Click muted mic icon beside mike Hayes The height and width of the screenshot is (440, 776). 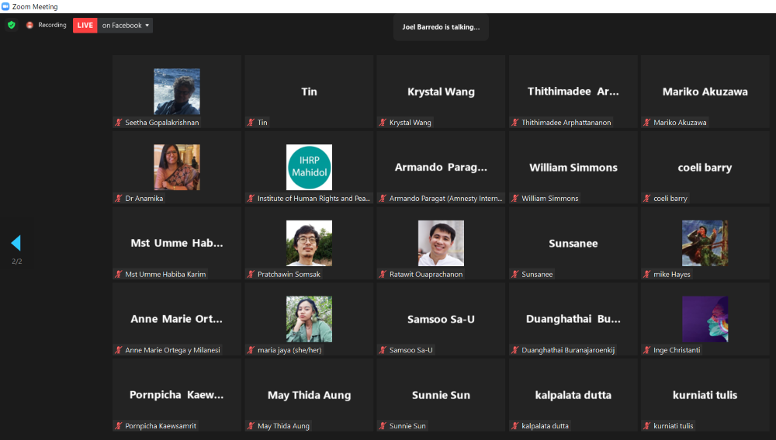[x=647, y=275]
